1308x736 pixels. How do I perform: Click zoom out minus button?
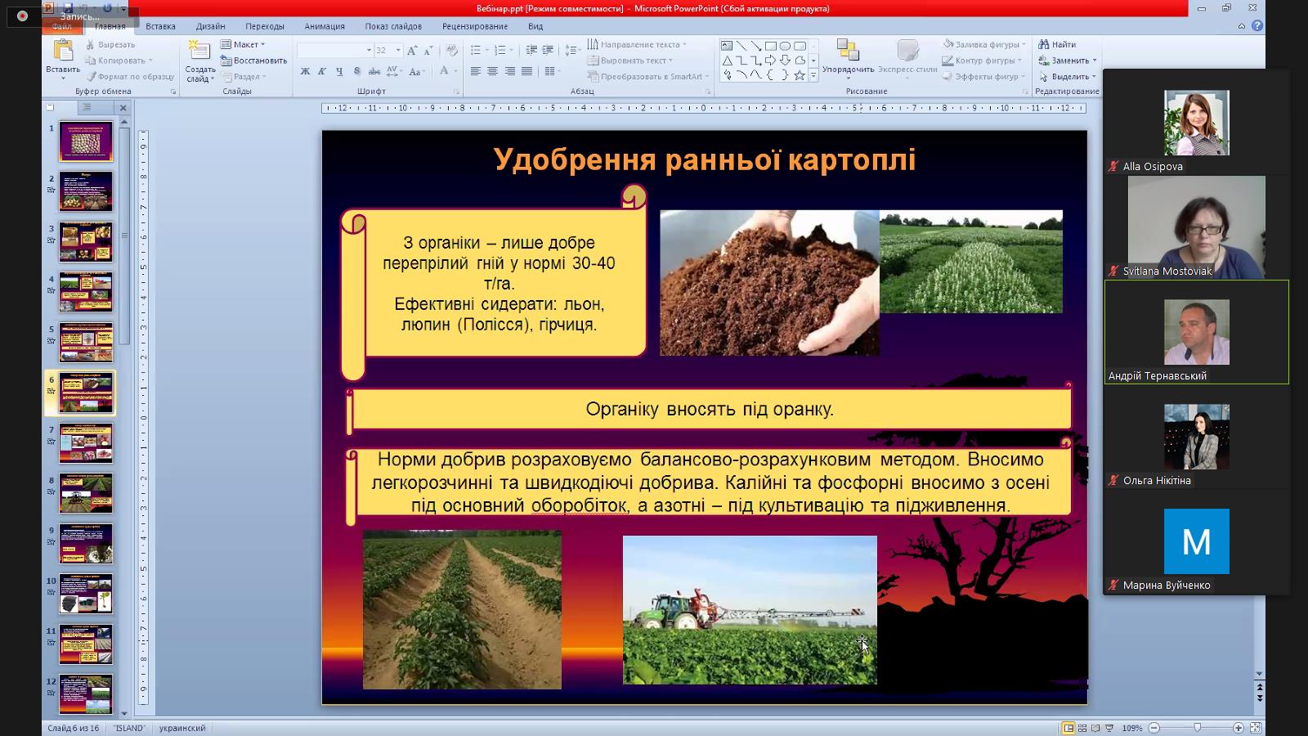tap(1154, 728)
